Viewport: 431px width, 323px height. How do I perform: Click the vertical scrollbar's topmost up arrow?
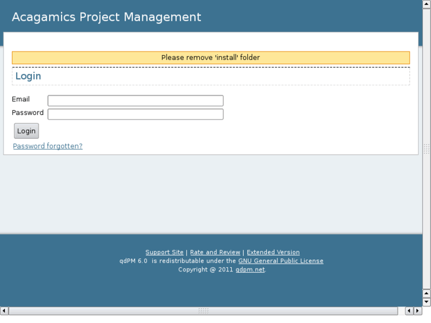(426, 4)
